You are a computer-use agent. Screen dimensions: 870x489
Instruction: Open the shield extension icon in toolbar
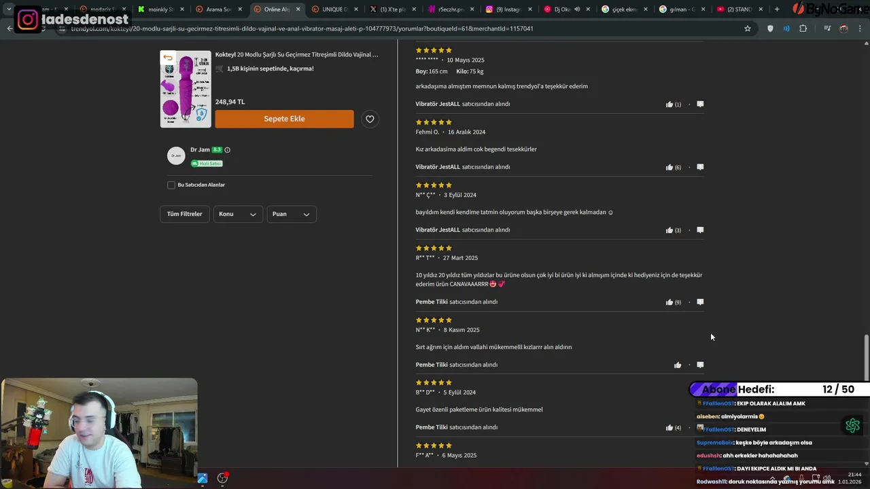click(x=770, y=29)
